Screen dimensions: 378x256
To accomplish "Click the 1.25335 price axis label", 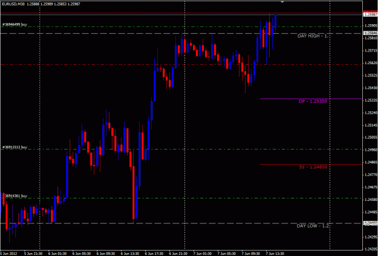I will (371, 100).
